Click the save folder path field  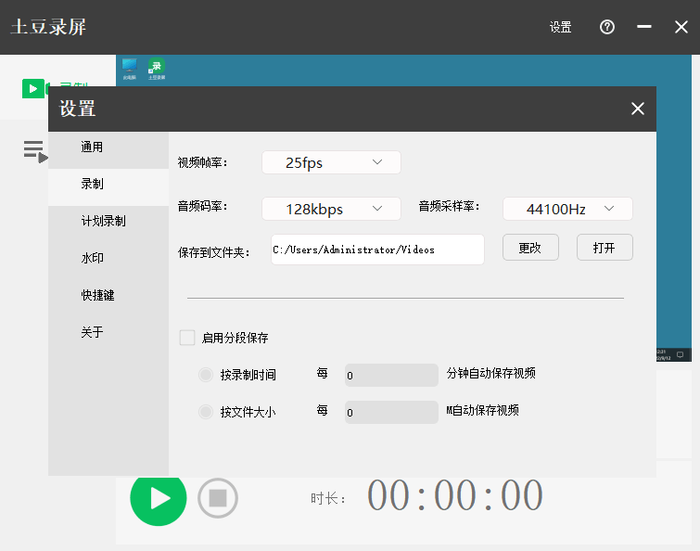377,250
